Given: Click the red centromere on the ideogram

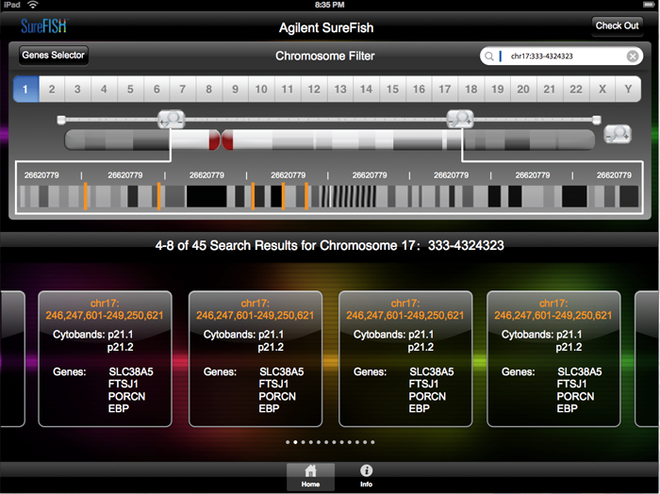Looking at the screenshot, I should [x=221, y=140].
